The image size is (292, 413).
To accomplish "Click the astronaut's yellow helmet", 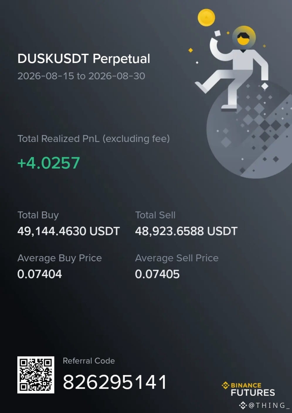I will tap(244, 37).
